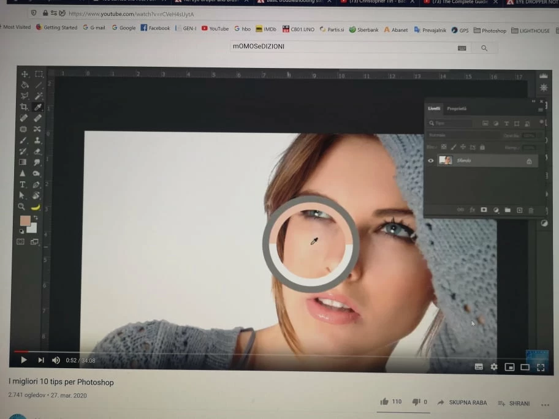The image size is (559, 419).
Task: Select the Content-Aware Move crossed-arrows tool
Action: (x=37, y=129)
